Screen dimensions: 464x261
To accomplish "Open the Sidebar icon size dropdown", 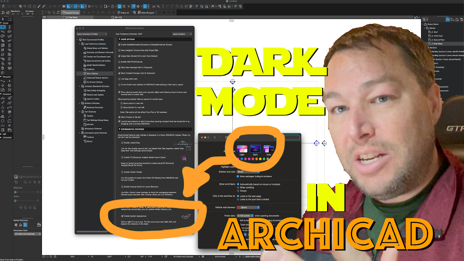I will pyautogui.click(x=248, y=172).
